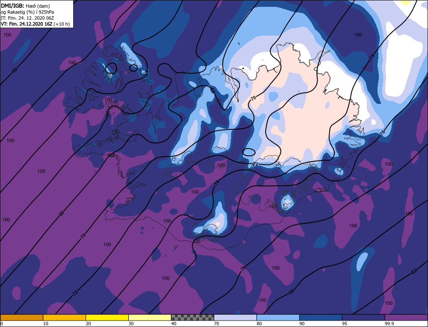The width and height of the screenshot is (428, 327).
Task: Click the bright yellow 20–30 legend swatch
Action: (x=107, y=318)
